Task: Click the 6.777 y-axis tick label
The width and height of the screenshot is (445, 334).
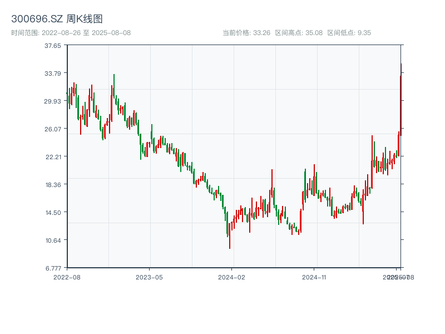Action: (53, 268)
